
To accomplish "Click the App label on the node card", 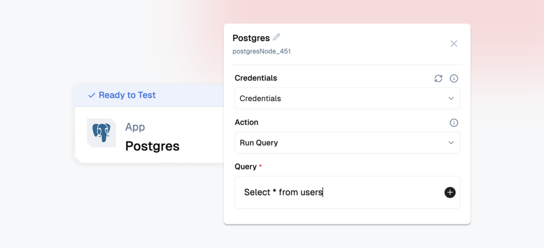I will 135,127.
